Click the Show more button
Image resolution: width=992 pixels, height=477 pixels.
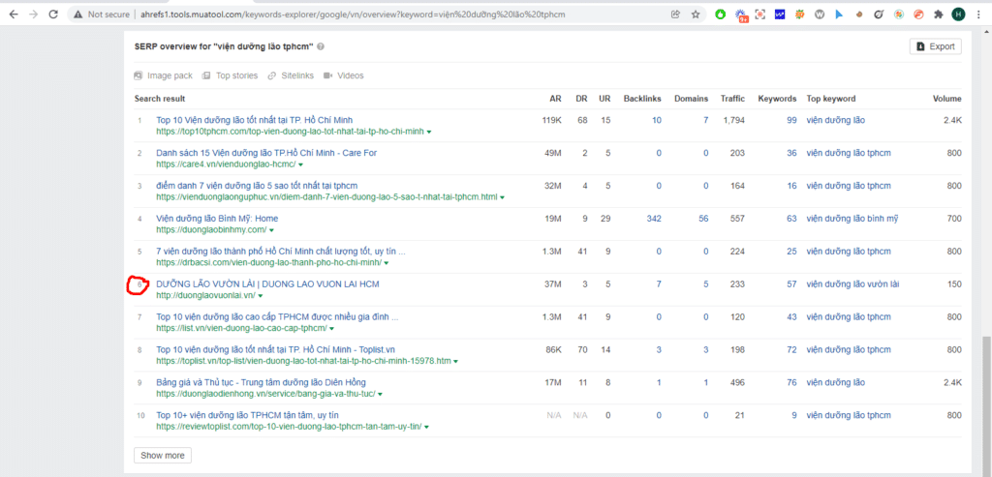pyautogui.click(x=162, y=455)
